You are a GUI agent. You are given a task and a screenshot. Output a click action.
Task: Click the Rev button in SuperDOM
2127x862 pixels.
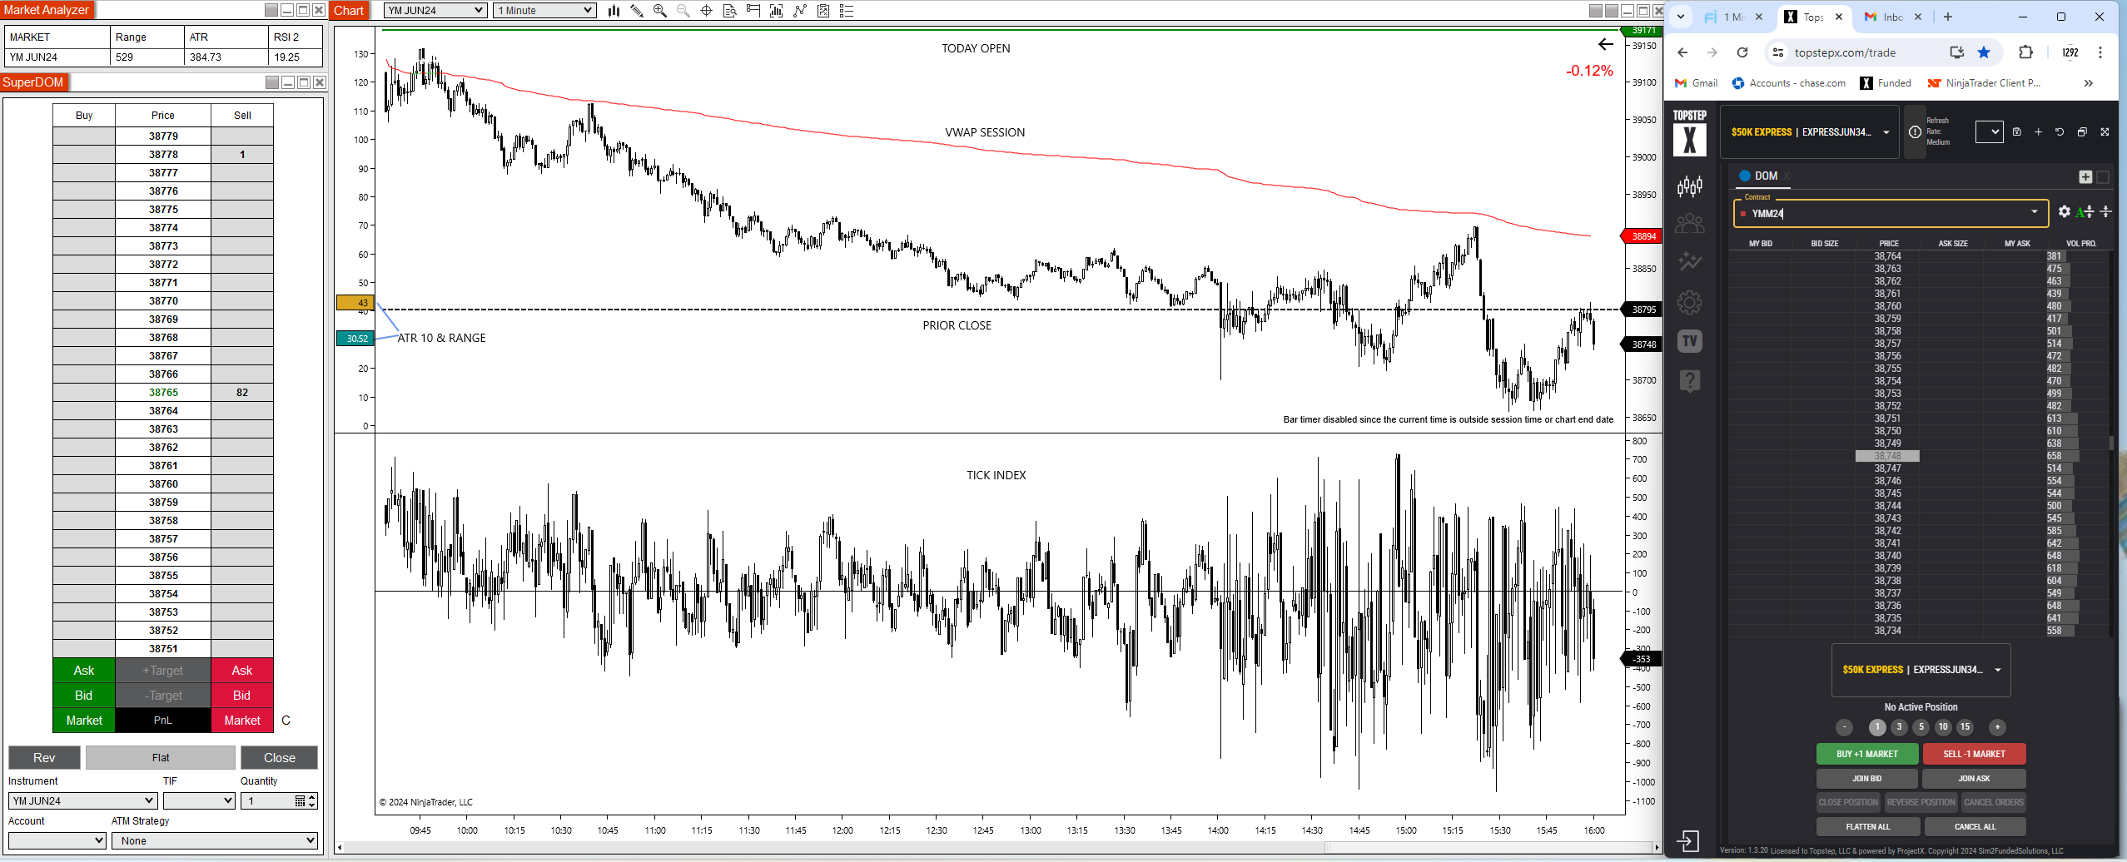tap(44, 758)
